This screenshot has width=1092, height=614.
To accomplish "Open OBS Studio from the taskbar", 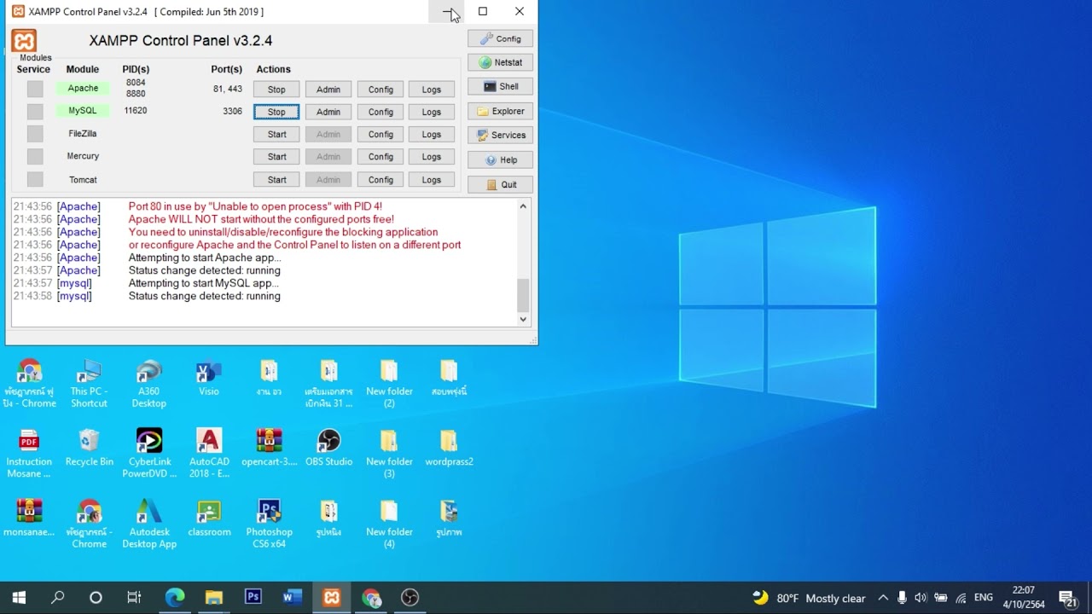I will click(410, 598).
